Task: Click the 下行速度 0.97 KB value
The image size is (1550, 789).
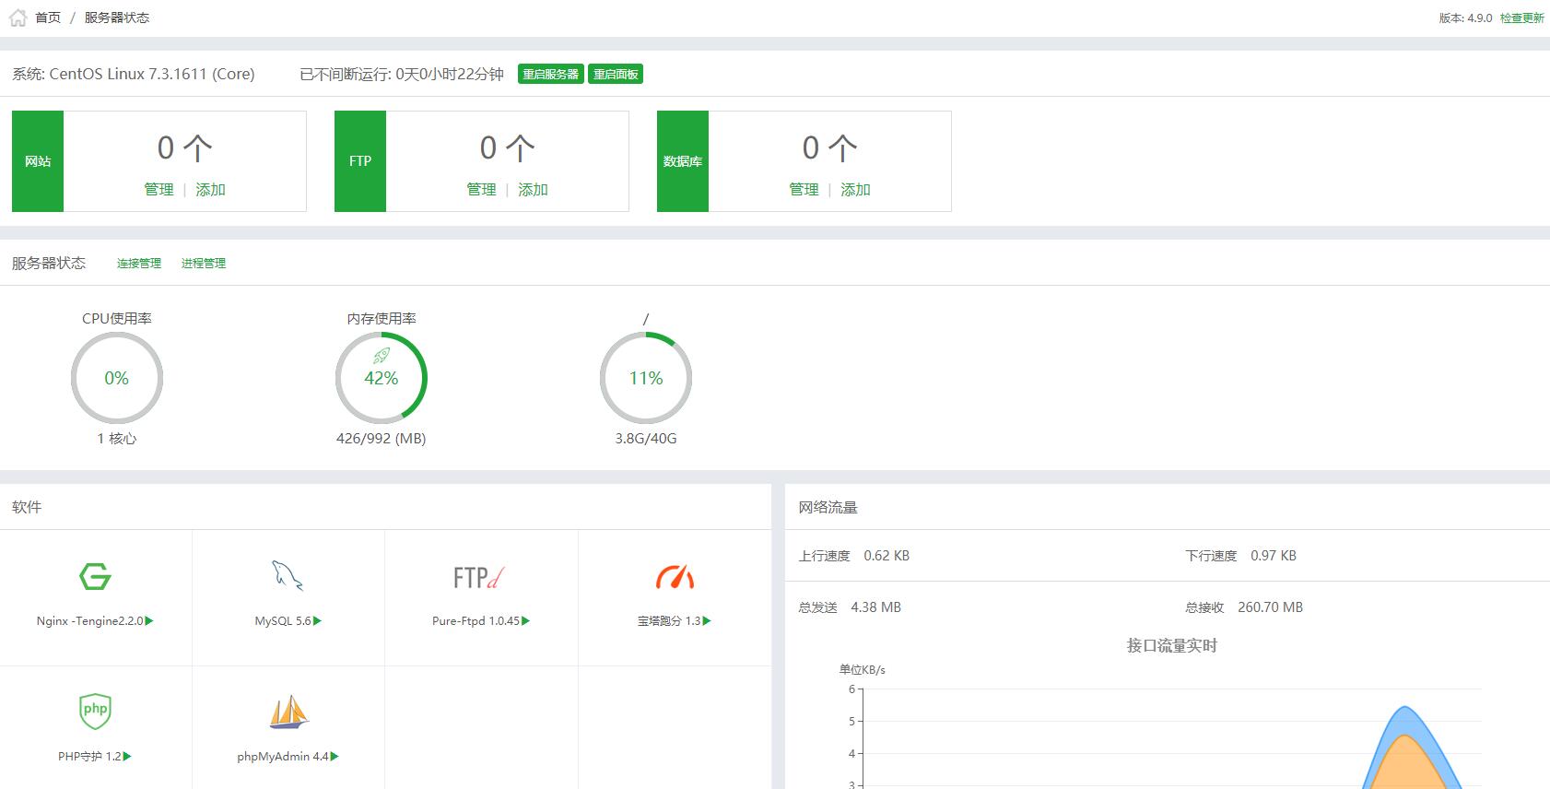Action: [x=1274, y=556]
